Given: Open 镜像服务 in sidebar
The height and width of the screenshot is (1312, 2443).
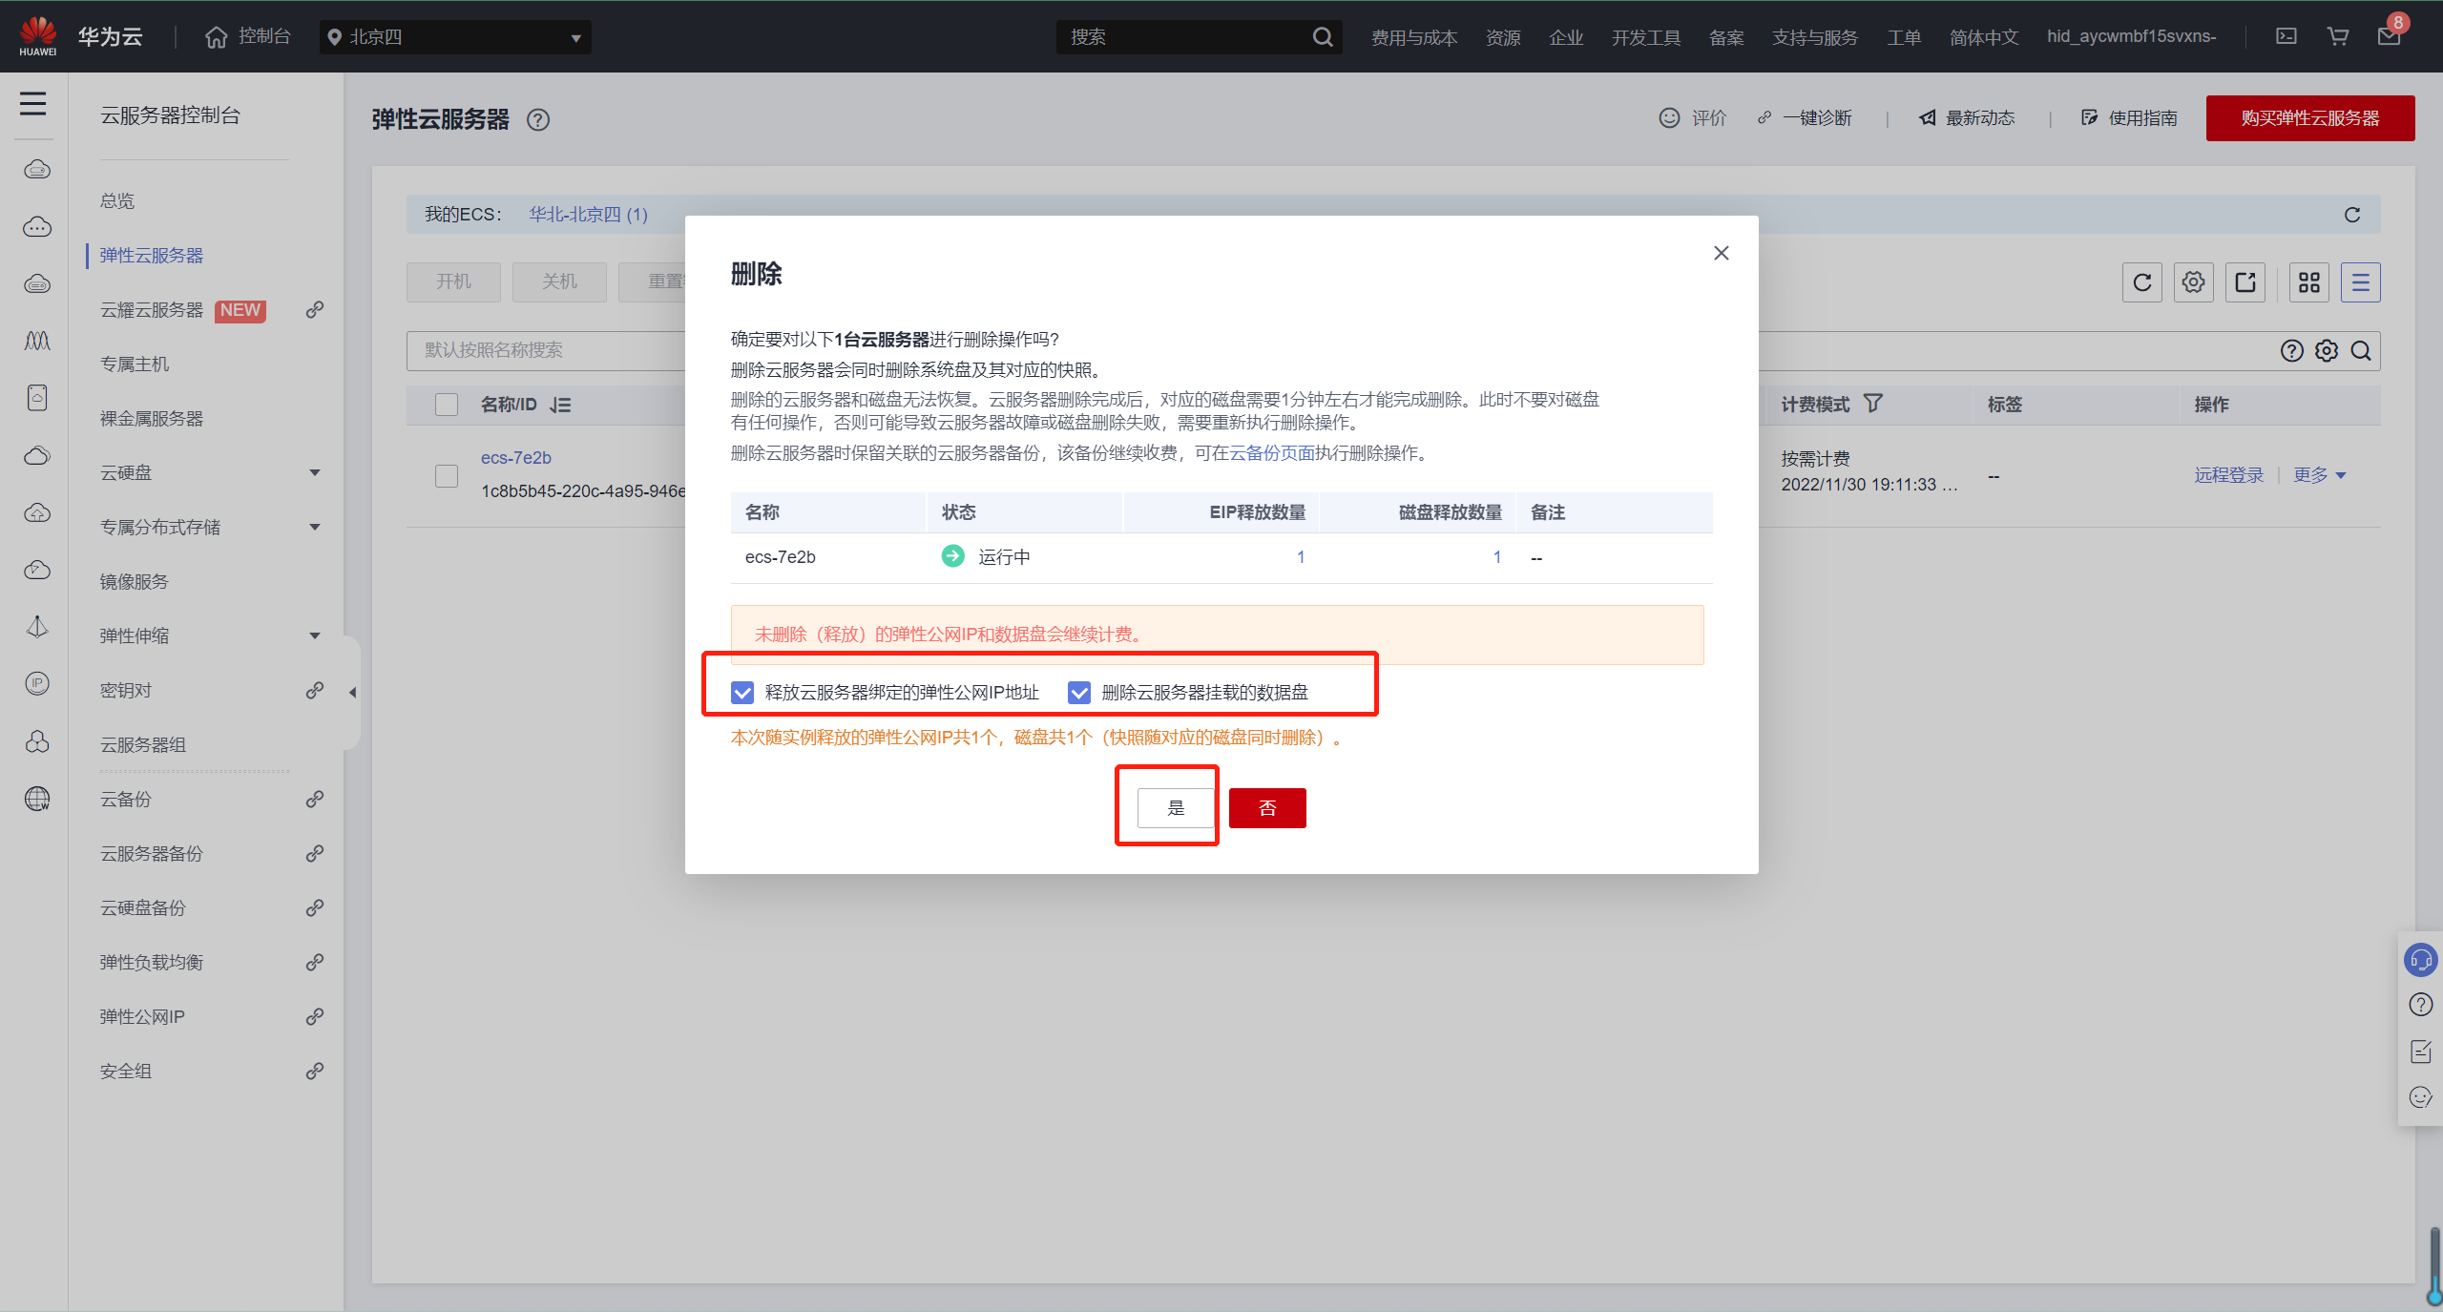Looking at the screenshot, I should click(x=135, y=582).
